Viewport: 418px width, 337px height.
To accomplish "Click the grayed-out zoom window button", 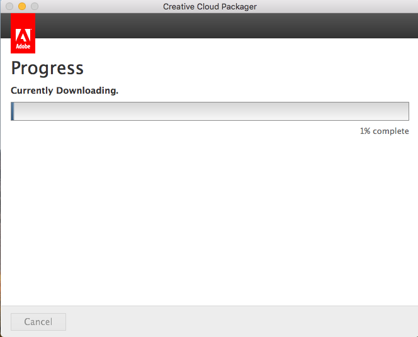I will tap(35, 6).
